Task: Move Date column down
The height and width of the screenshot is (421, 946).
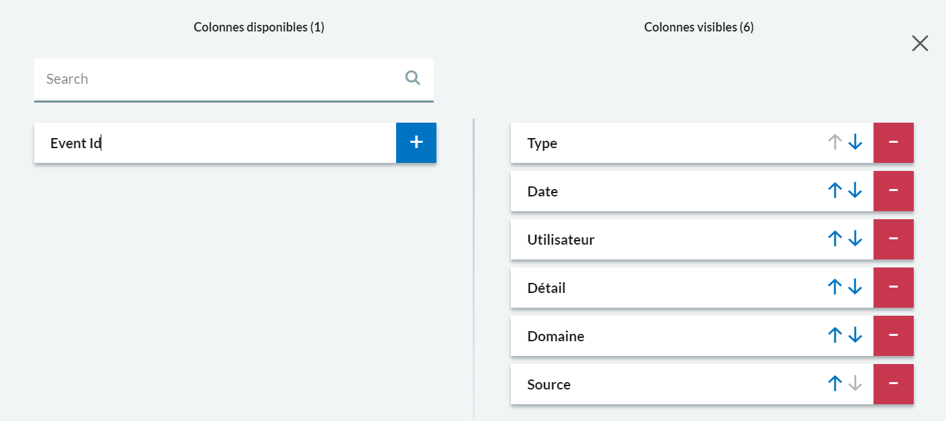Action: click(855, 191)
